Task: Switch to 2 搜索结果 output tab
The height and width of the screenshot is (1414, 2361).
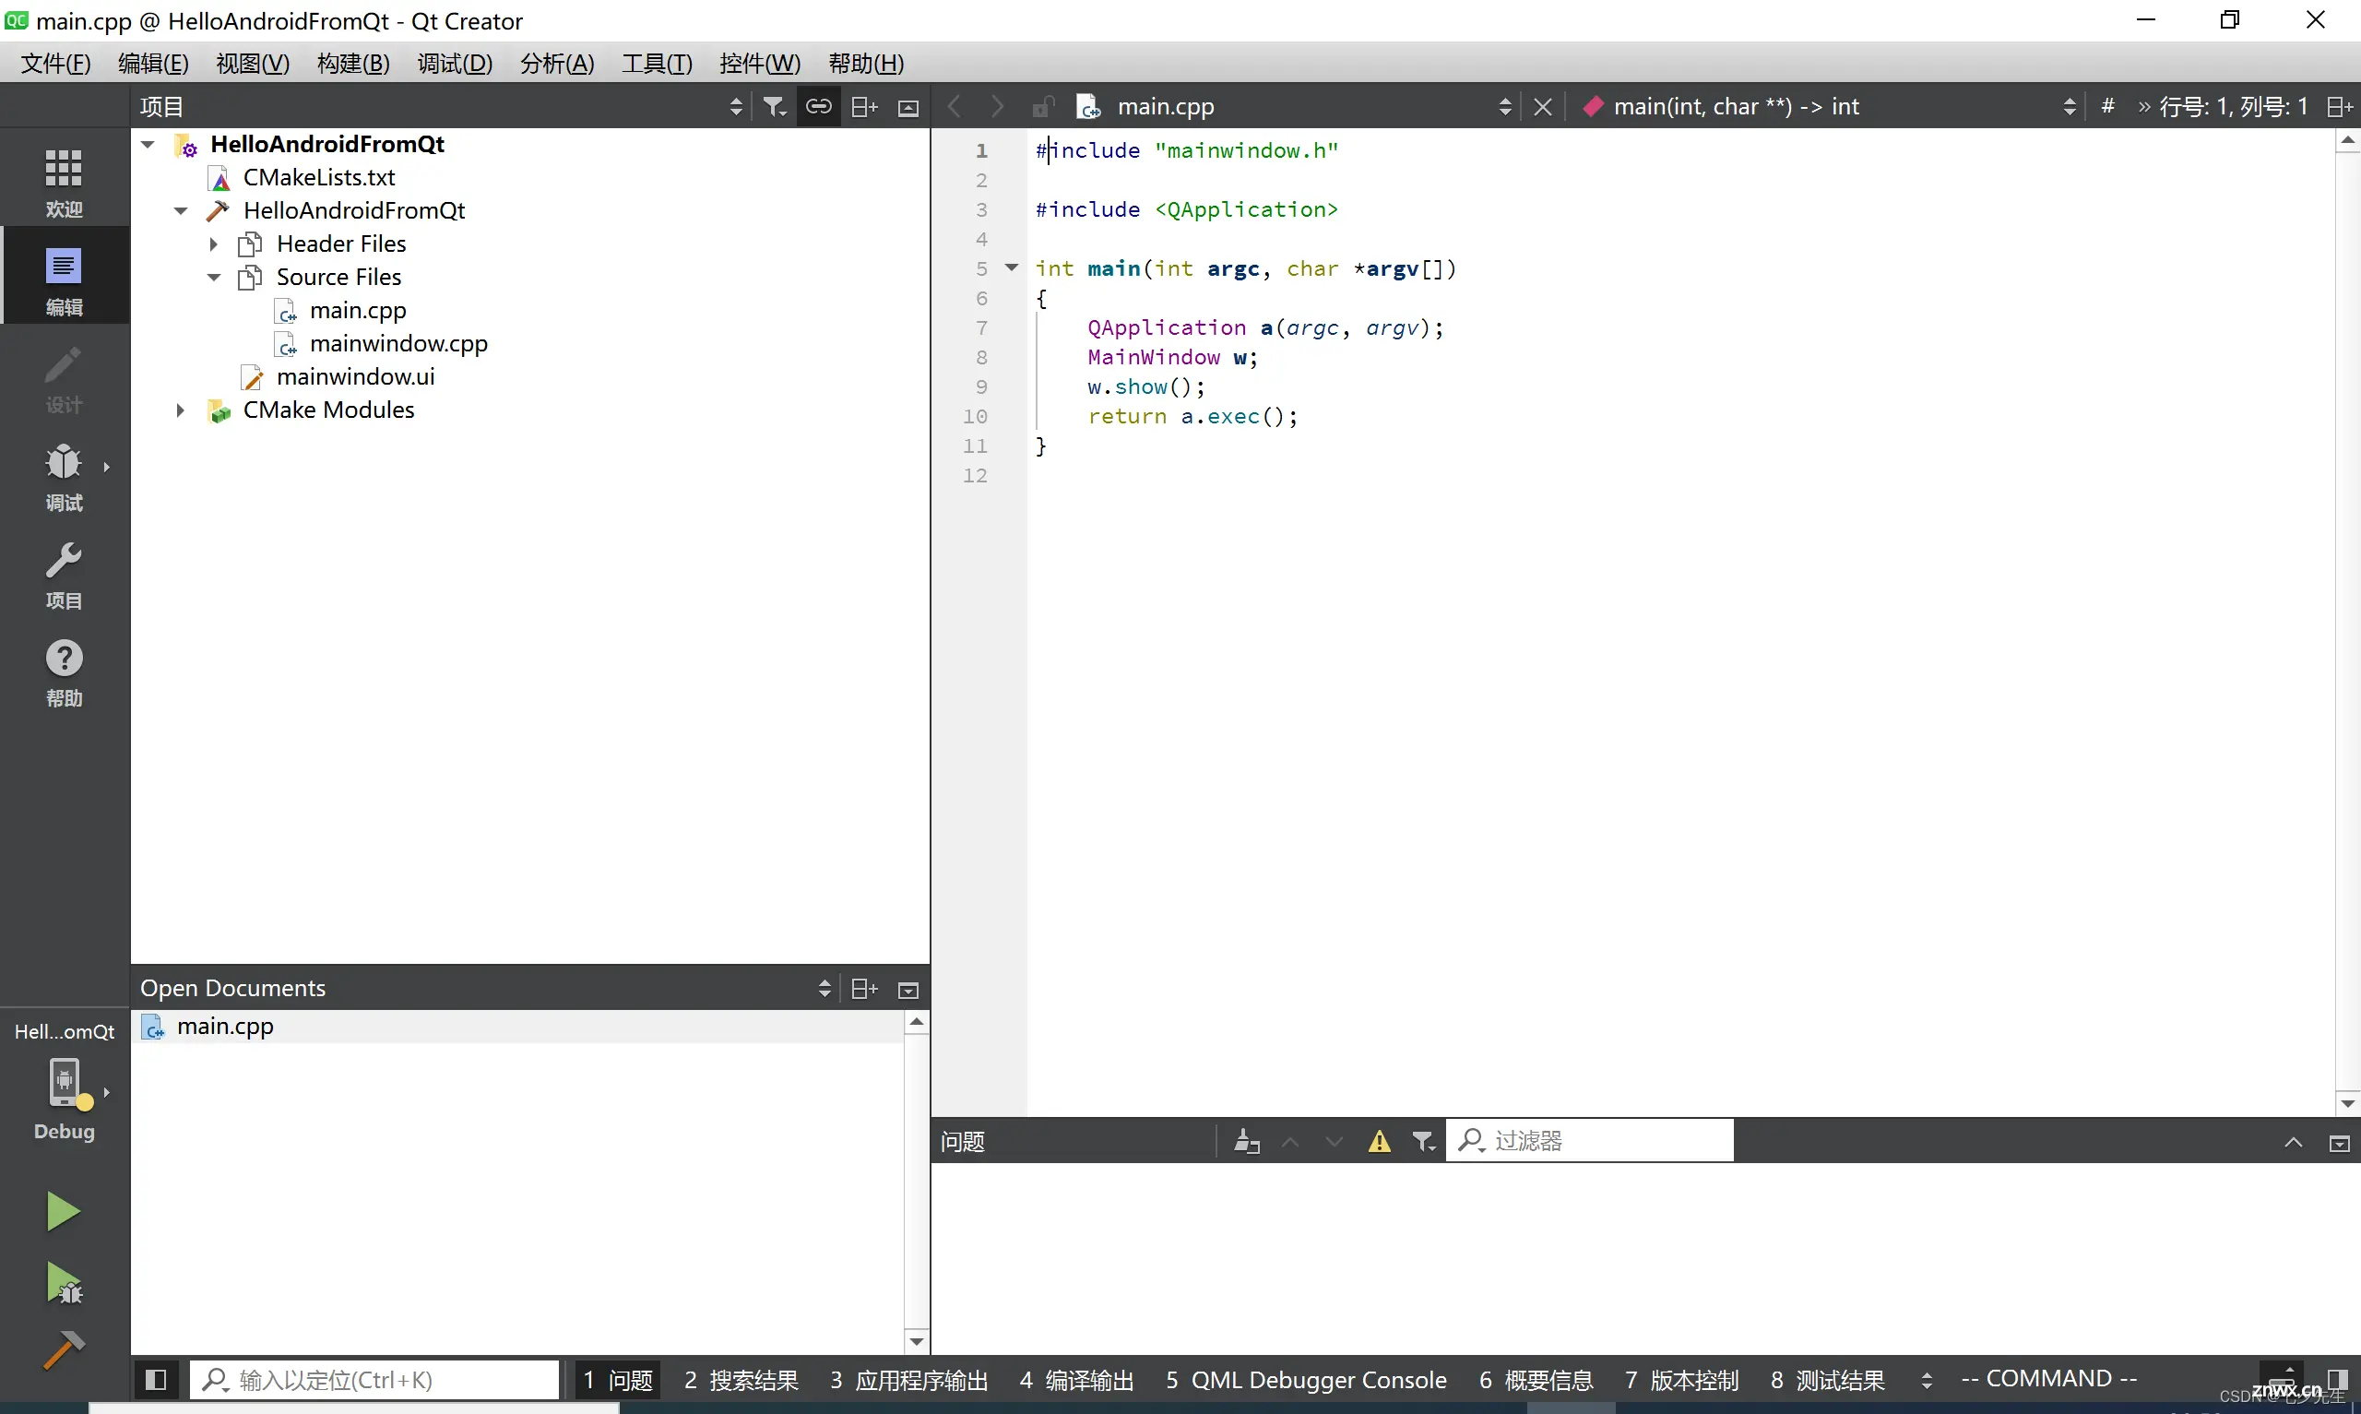Action: pyautogui.click(x=741, y=1380)
